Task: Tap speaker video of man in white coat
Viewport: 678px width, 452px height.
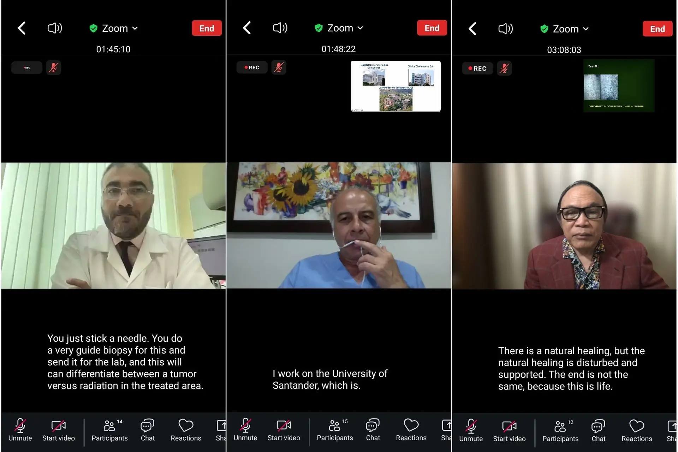Action: coord(113,226)
